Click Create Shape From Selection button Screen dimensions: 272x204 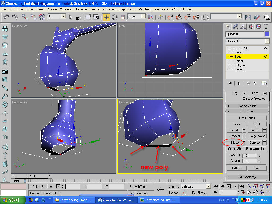246,149
